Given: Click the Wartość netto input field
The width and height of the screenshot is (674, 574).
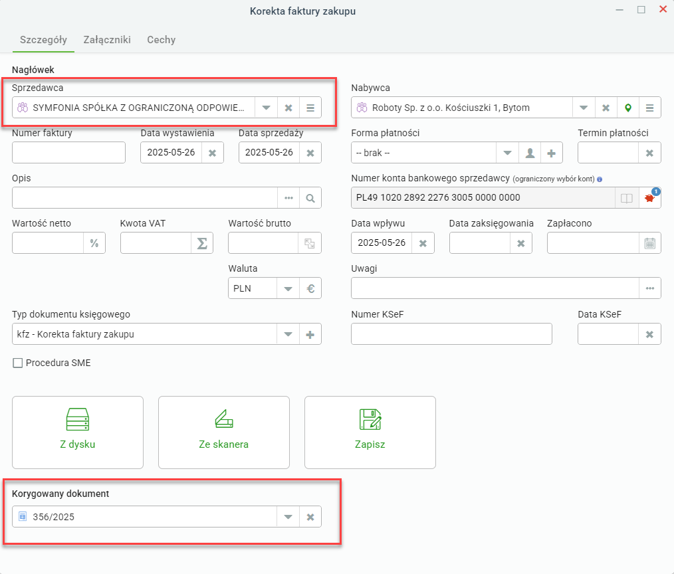Looking at the screenshot, I should click(48, 243).
